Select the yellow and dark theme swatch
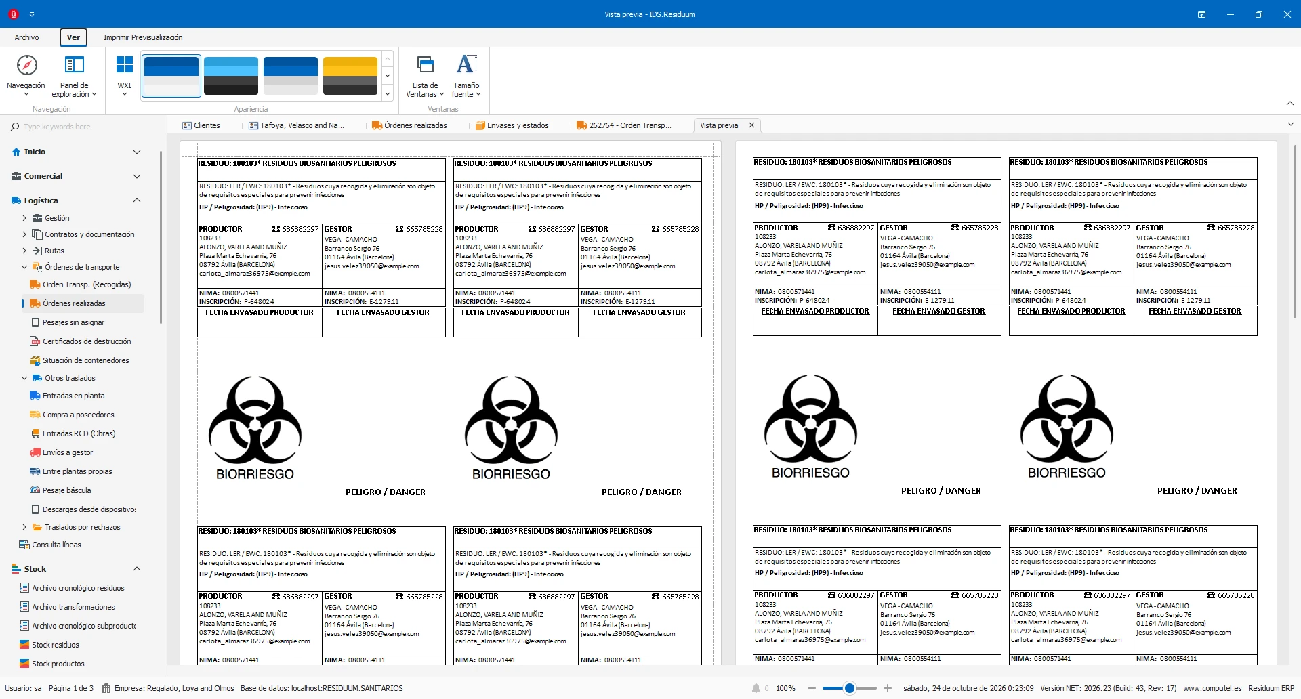Screen dimensions: 1301x699 (350, 76)
